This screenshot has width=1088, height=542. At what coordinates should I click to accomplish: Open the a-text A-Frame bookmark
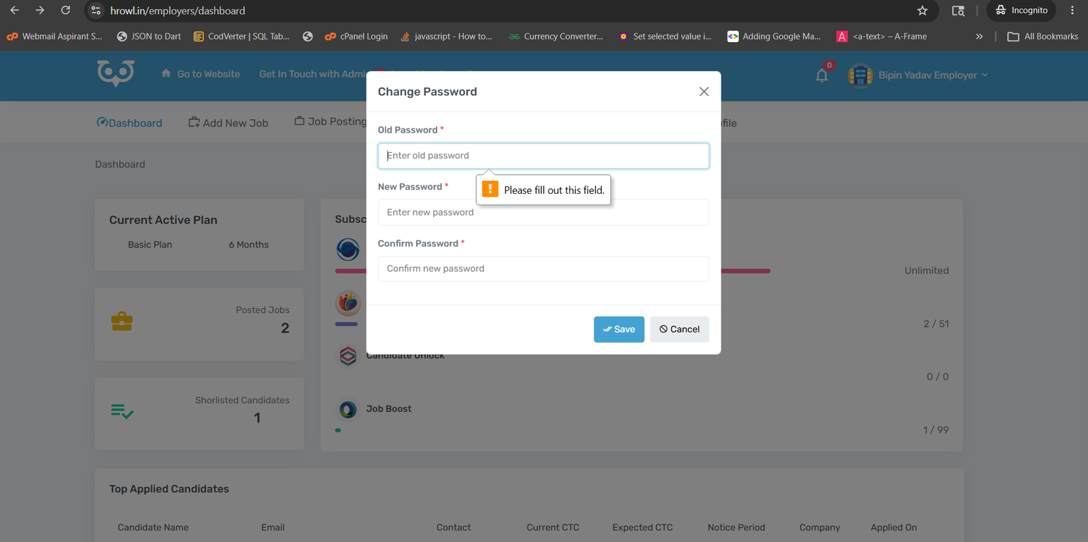[882, 37]
